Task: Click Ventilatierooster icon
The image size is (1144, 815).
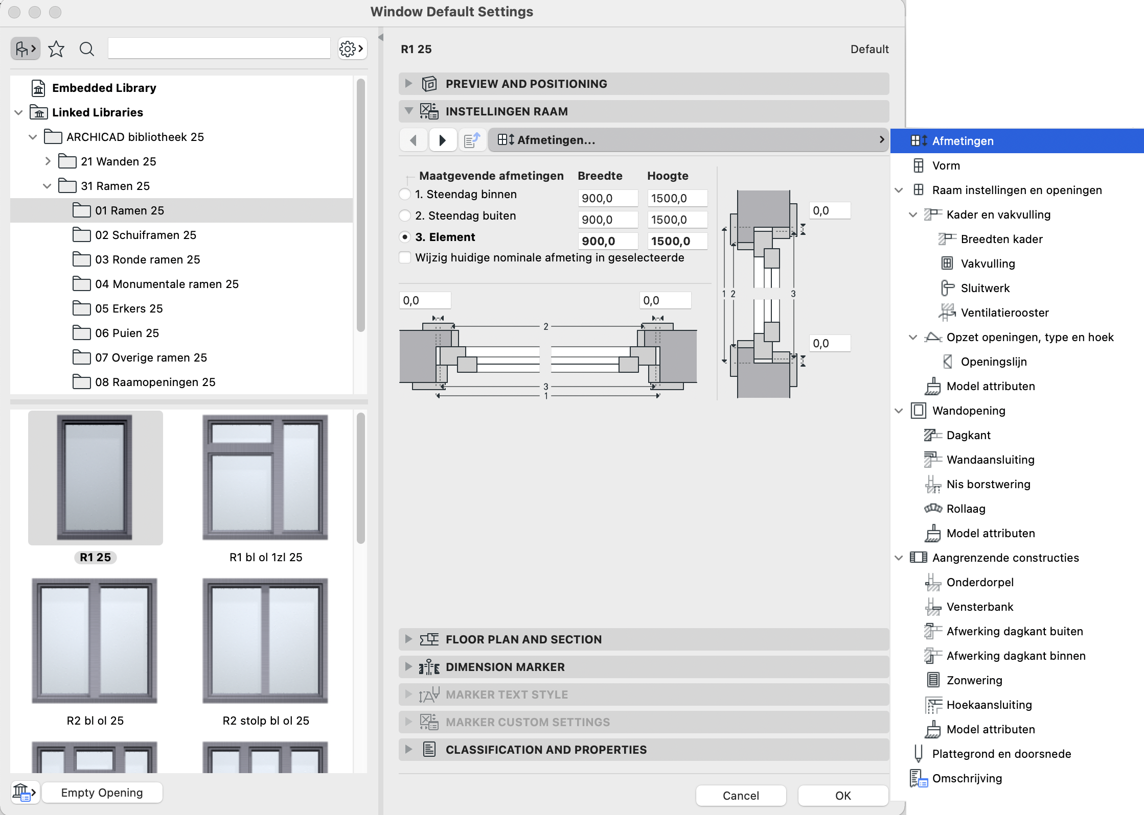Action: coord(947,313)
